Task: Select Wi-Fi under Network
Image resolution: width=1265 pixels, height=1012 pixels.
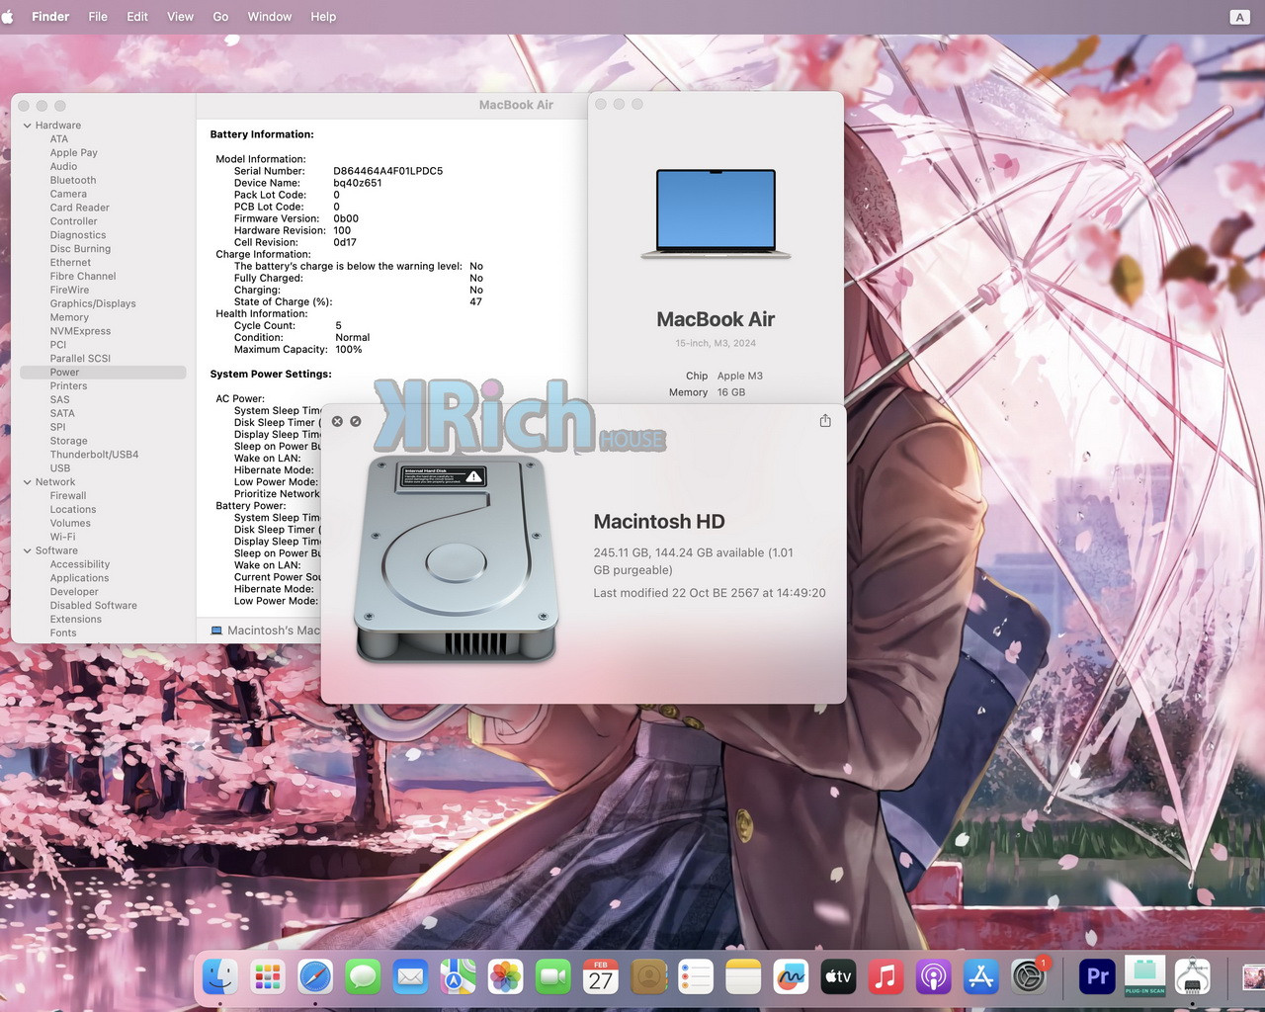Action: point(62,537)
